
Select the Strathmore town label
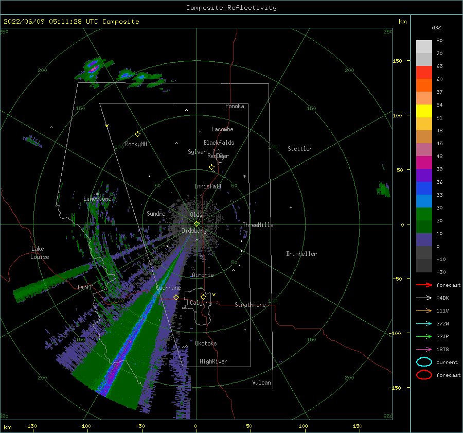click(x=250, y=305)
